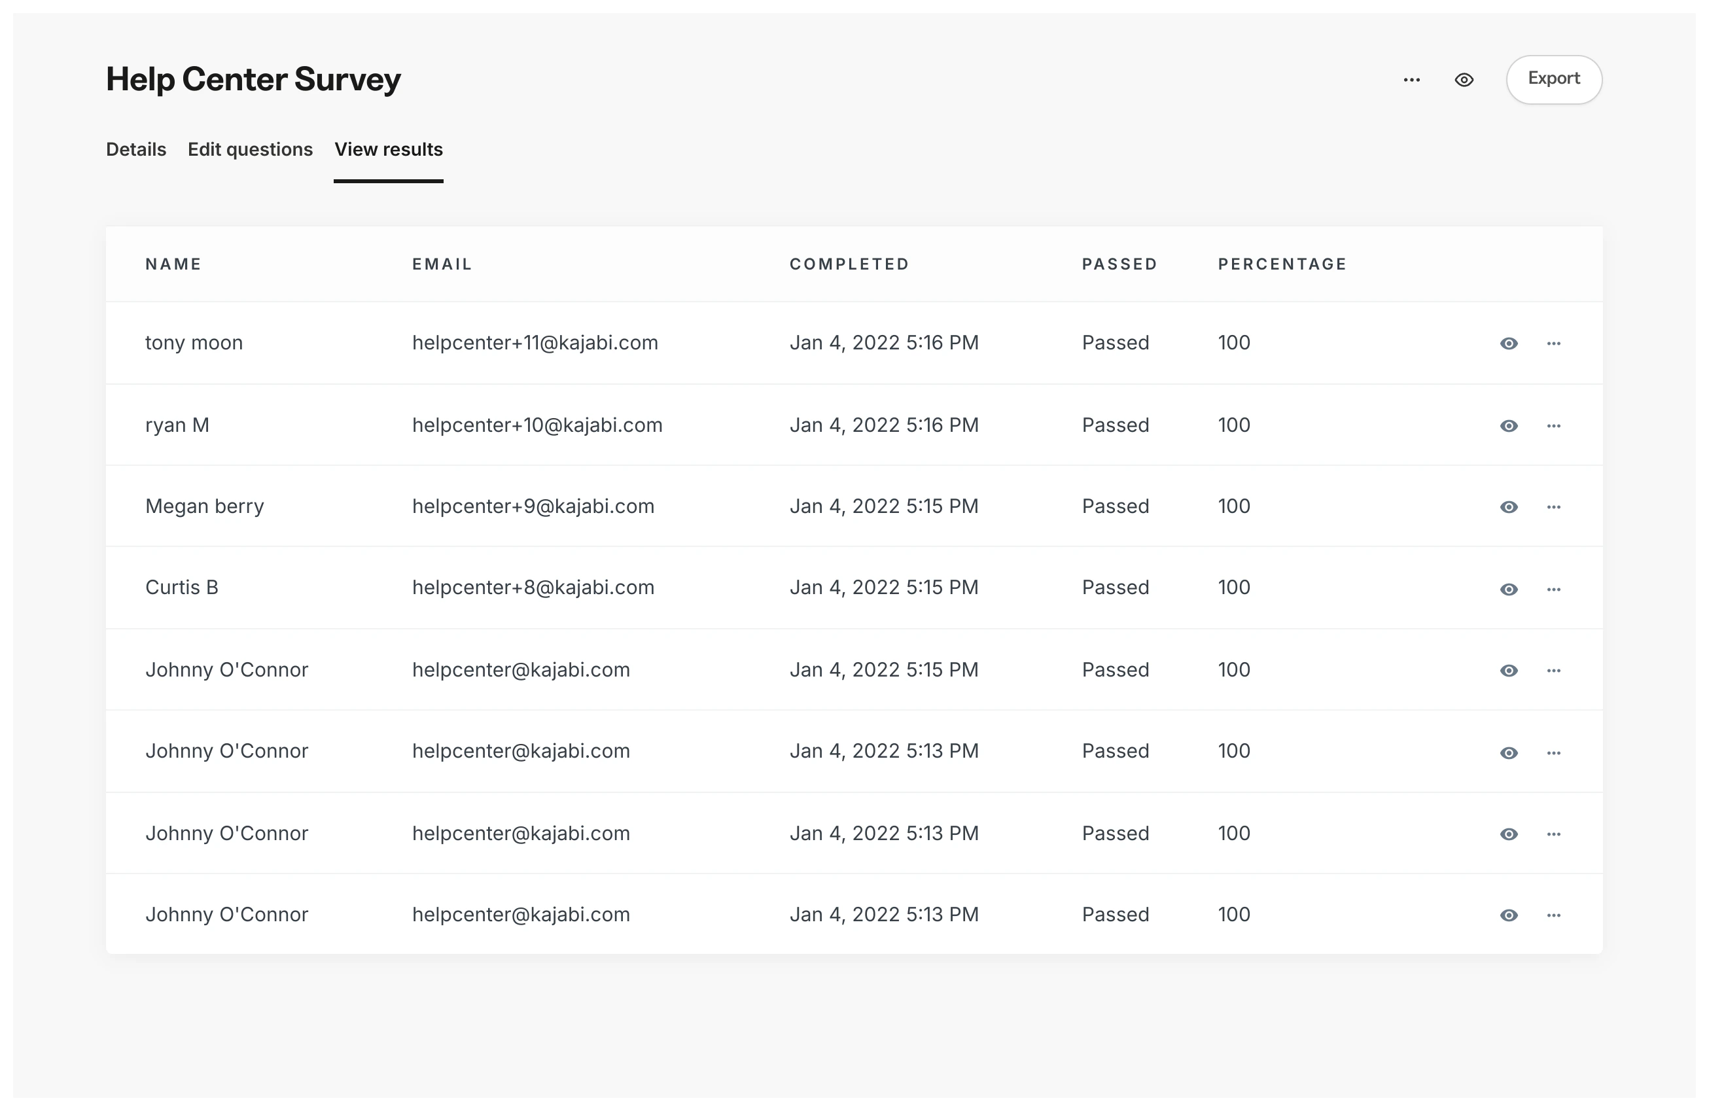Select the View results tab

pyautogui.click(x=389, y=149)
